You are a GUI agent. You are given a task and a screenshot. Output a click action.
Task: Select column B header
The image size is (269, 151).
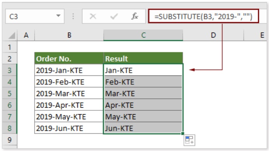click(x=69, y=35)
